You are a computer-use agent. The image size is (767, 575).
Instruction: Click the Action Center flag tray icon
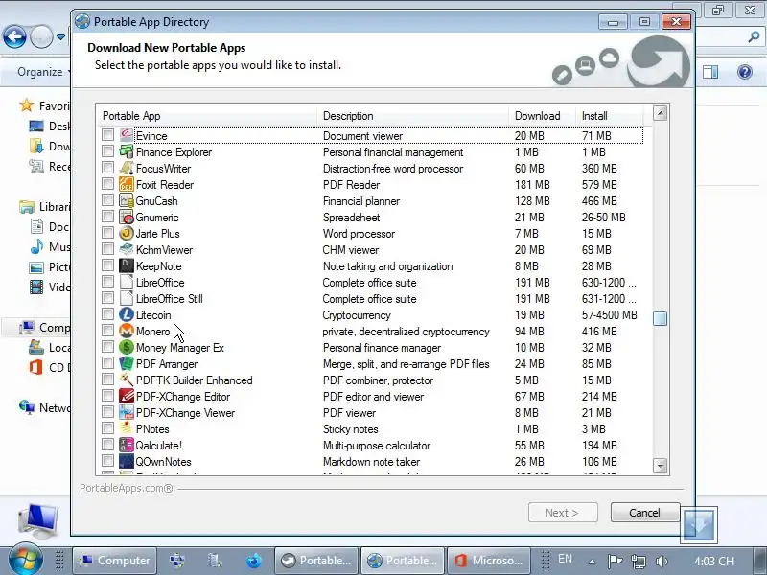615,561
